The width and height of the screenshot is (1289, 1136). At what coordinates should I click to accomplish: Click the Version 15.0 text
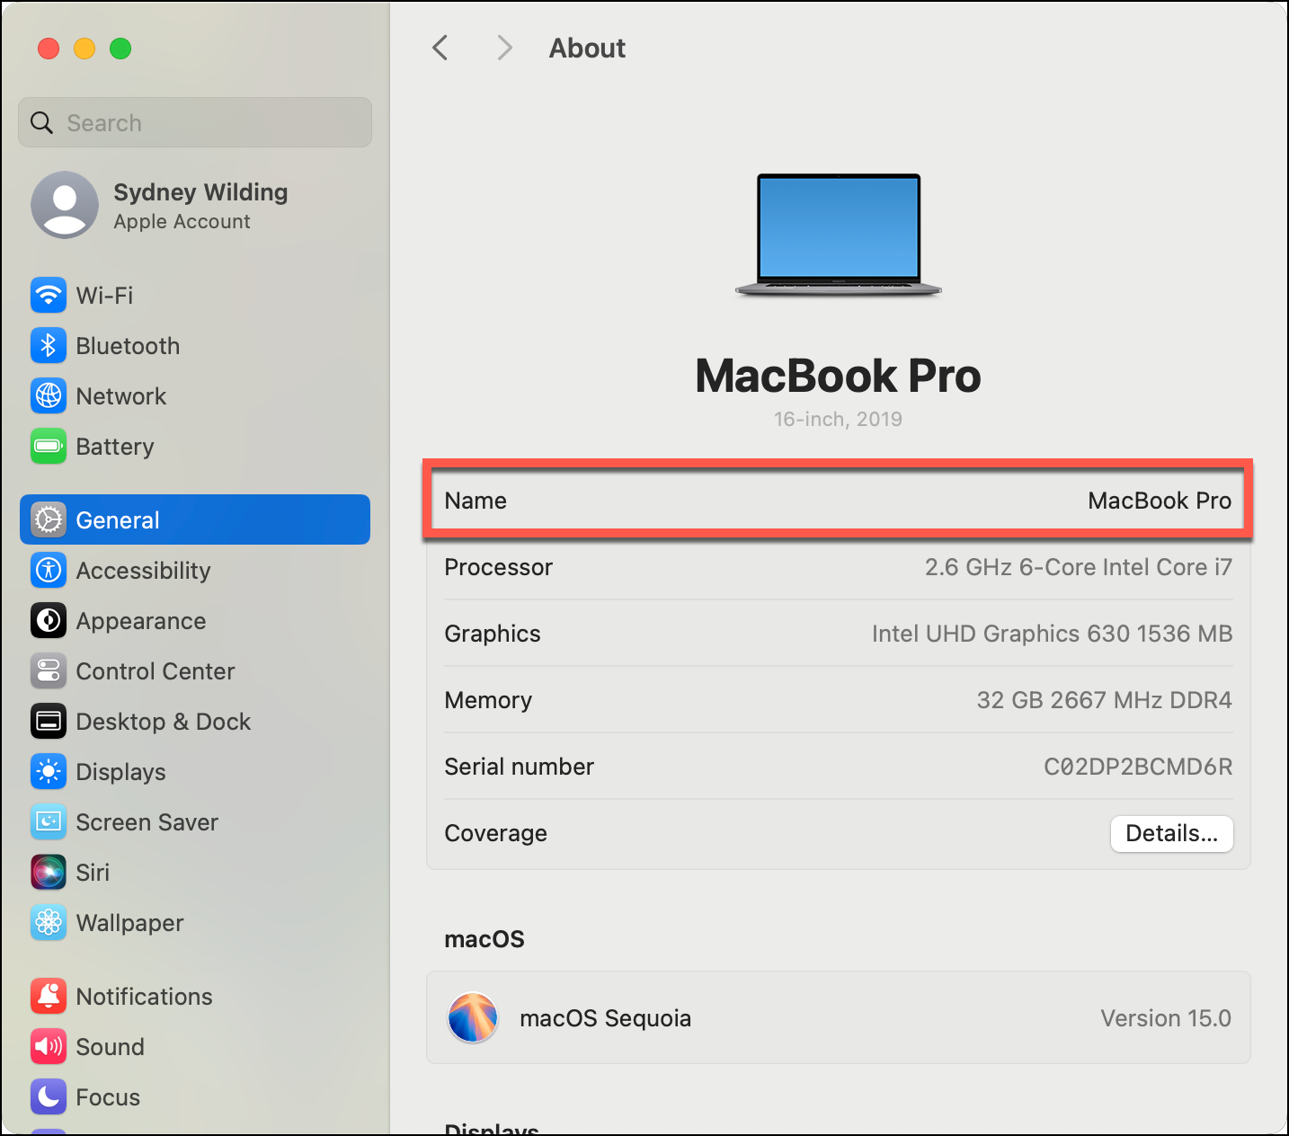(1166, 1018)
